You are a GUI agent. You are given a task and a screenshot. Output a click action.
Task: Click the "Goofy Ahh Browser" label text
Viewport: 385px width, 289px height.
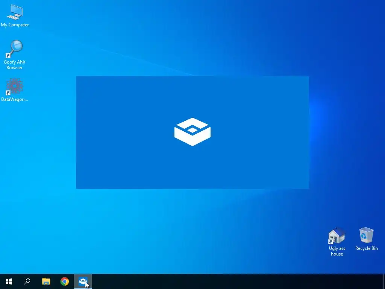pos(15,65)
